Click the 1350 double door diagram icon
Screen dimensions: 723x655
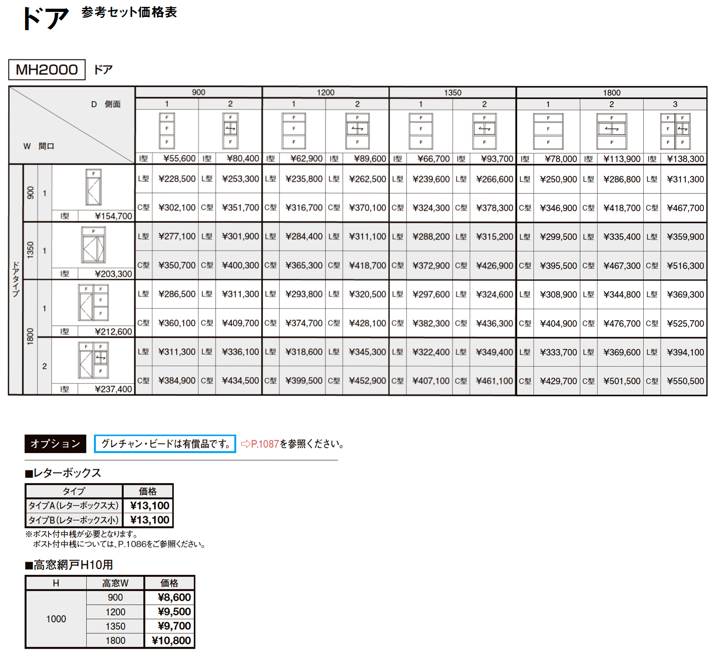pyautogui.click(x=94, y=245)
